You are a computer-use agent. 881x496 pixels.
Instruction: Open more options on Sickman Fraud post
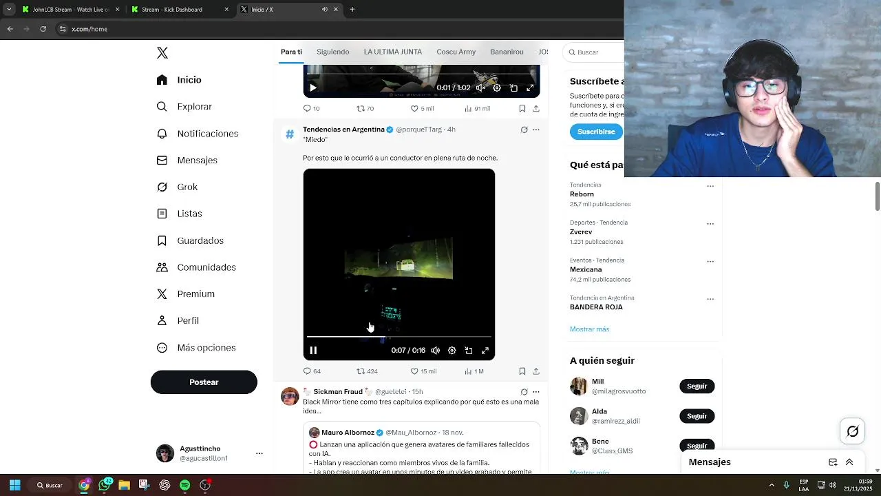click(536, 392)
